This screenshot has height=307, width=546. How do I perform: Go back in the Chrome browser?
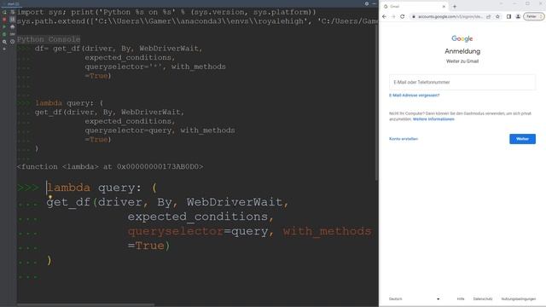pyautogui.click(x=385, y=16)
